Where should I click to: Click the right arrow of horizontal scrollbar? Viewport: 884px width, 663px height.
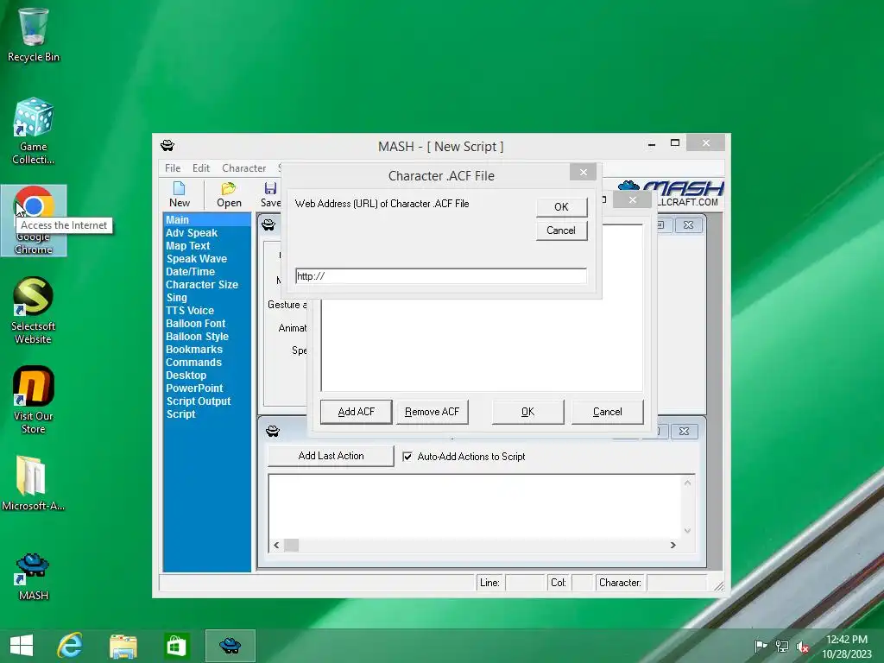point(672,546)
